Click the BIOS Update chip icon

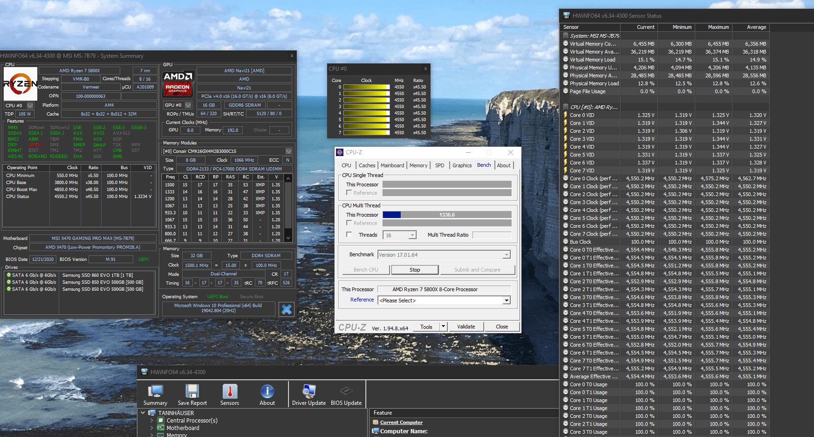(346, 391)
